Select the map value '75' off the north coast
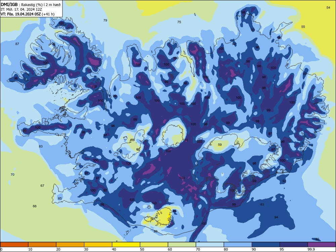The image size is (336, 252). [179, 22]
